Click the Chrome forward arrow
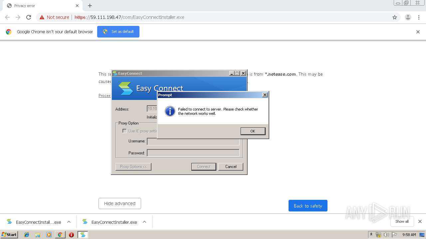Screen dimensions: 426x239 (18, 17)
